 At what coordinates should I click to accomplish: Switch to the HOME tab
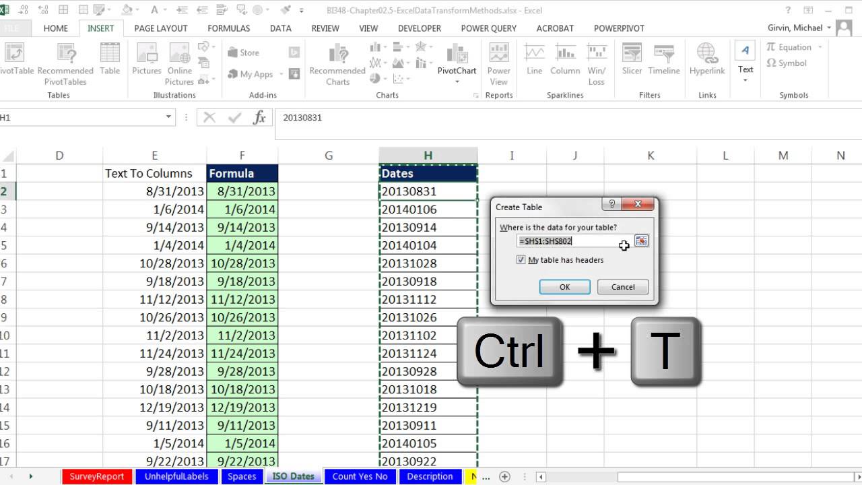point(55,28)
